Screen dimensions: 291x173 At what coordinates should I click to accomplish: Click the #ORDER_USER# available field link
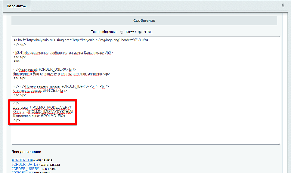pos(25,168)
